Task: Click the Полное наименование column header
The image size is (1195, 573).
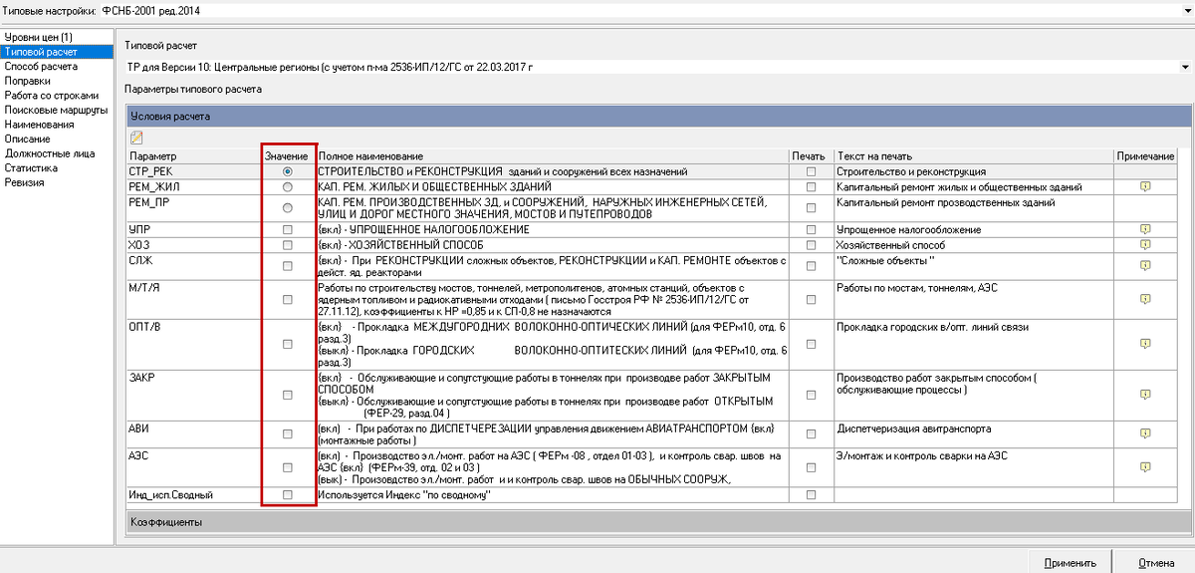Action: (552, 157)
